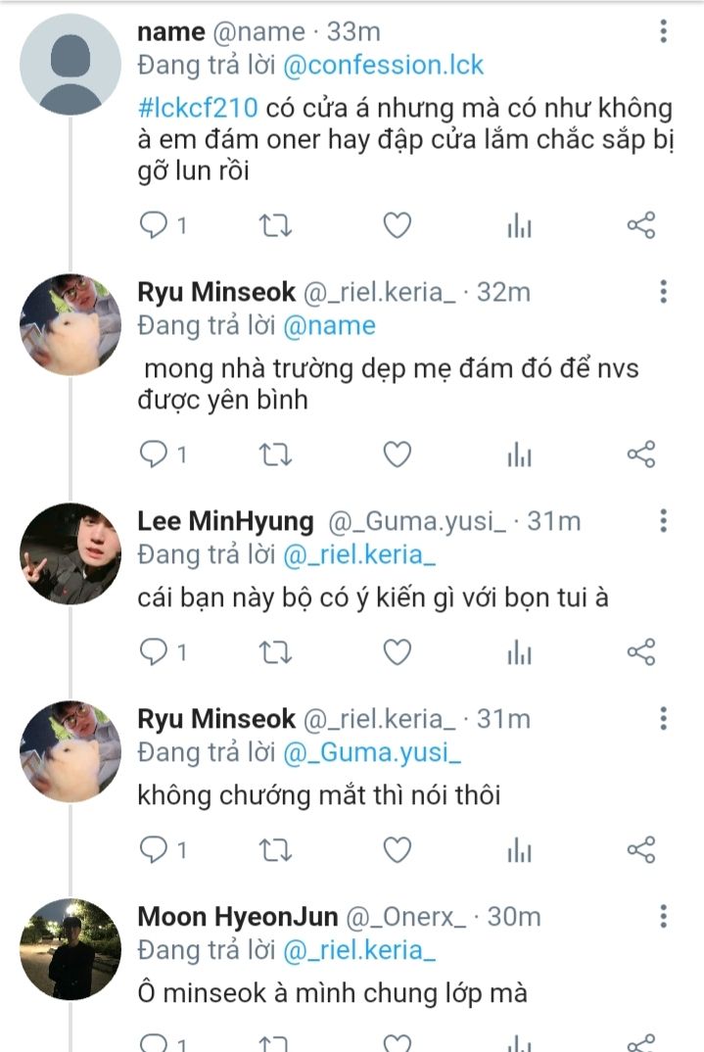Share Lee MinHyung's reply tweet
The image size is (704, 1052).
click(x=640, y=652)
